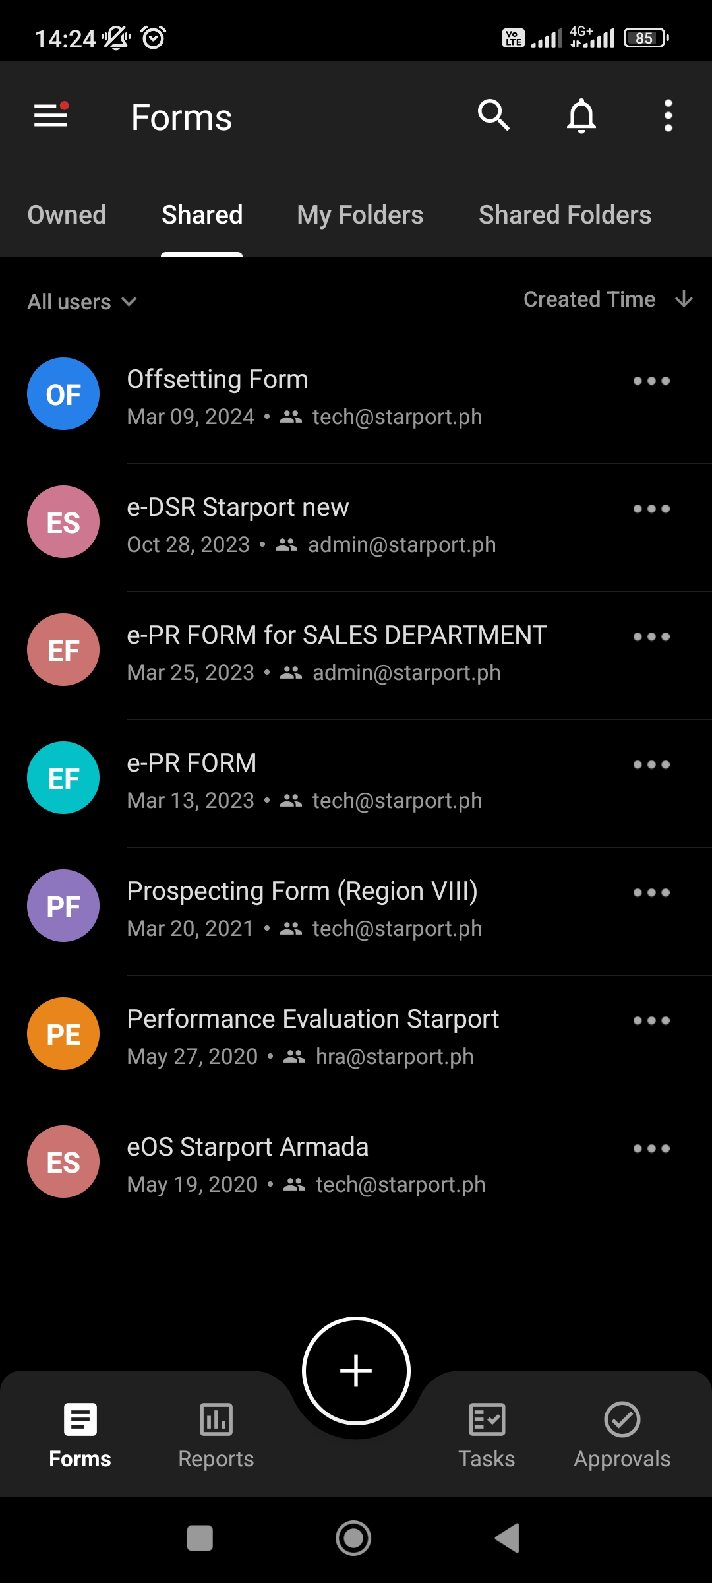The width and height of the screenshot is (712, 1583).
Task: Switch to the My Folders tab
Action: (x=360, y=215)
